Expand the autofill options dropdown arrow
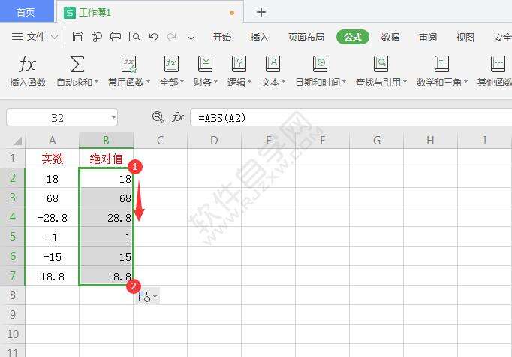512x357 pixels. 155,297
